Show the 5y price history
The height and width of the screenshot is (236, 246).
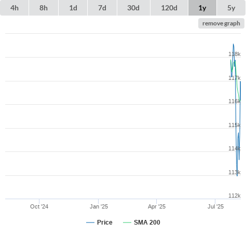(x=231, y=8)
